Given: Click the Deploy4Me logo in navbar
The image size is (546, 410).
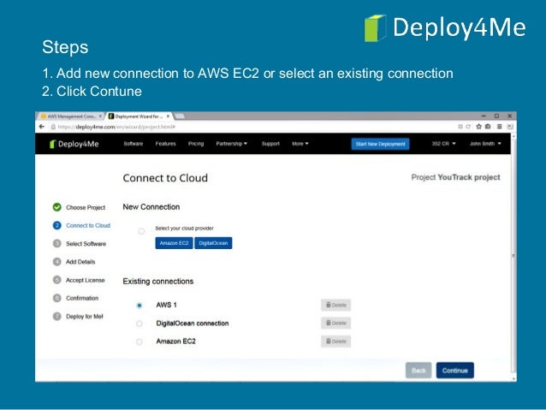Looking at the screenshot, I should (x=74, y=144).
